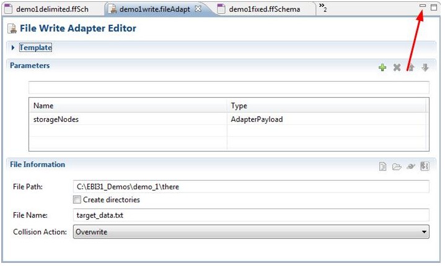This screenshot has width=445, height=266.
Task: Click the empty field above the parameters table
Action: (x=229, y=87)
